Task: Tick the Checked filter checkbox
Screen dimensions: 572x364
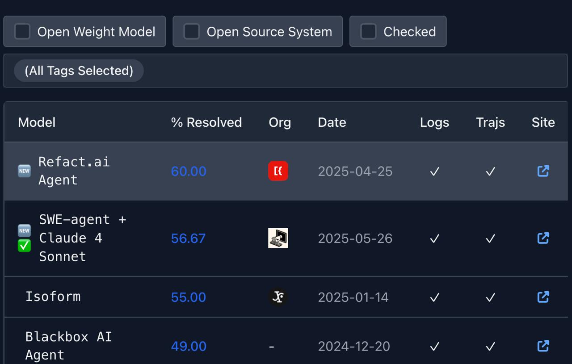Action: tap(369, 32)
